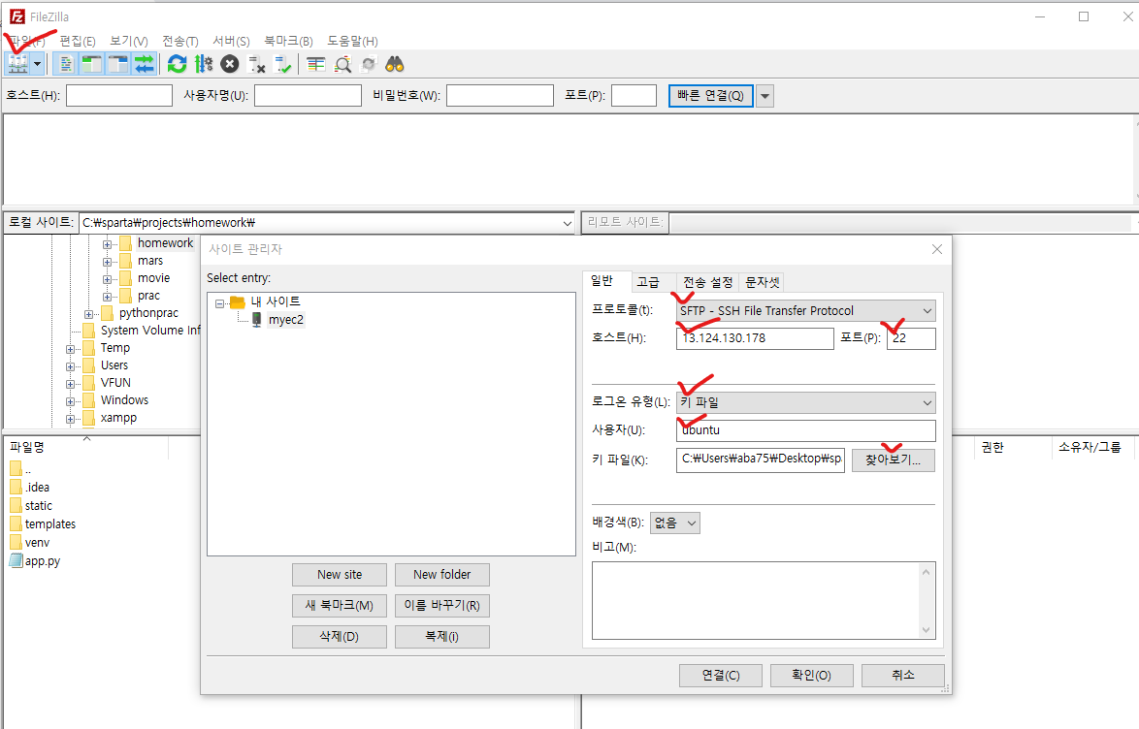Click the 새 북마크(M) button
1139x729 pixels.
click(x=340, y=606)
